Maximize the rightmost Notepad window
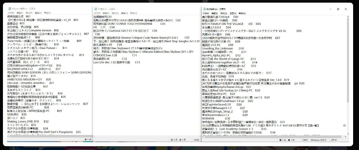The height and width of the screenshot is (150, 359). 338,9
